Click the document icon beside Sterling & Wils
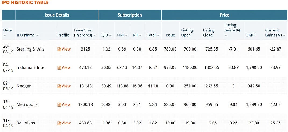The width and height of the screenshot is (288, 132). tap(59, 49)
